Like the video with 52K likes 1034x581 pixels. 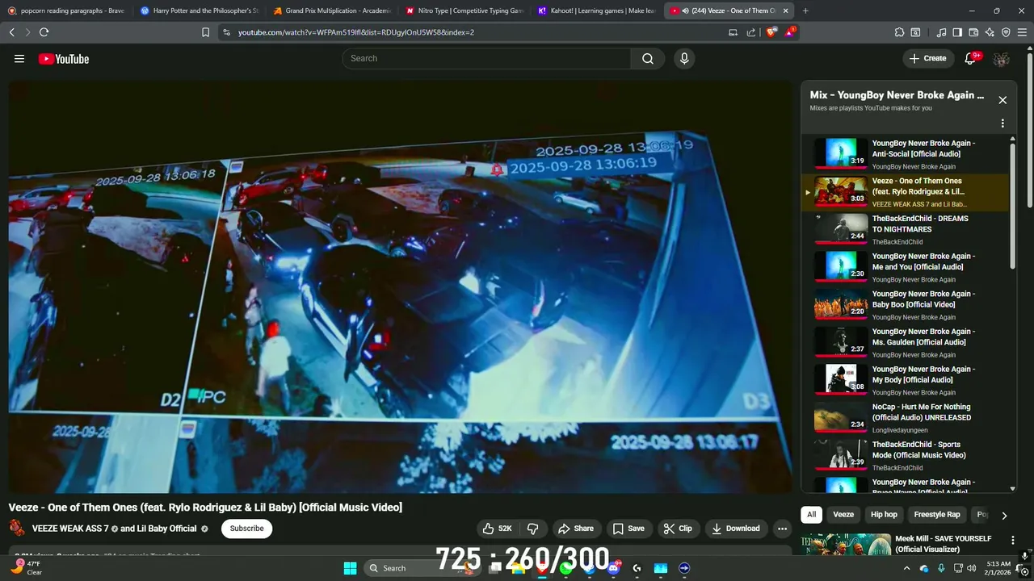click(498, 529)
